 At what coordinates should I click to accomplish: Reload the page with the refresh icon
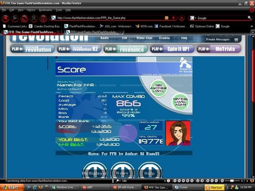pos(24,18)
